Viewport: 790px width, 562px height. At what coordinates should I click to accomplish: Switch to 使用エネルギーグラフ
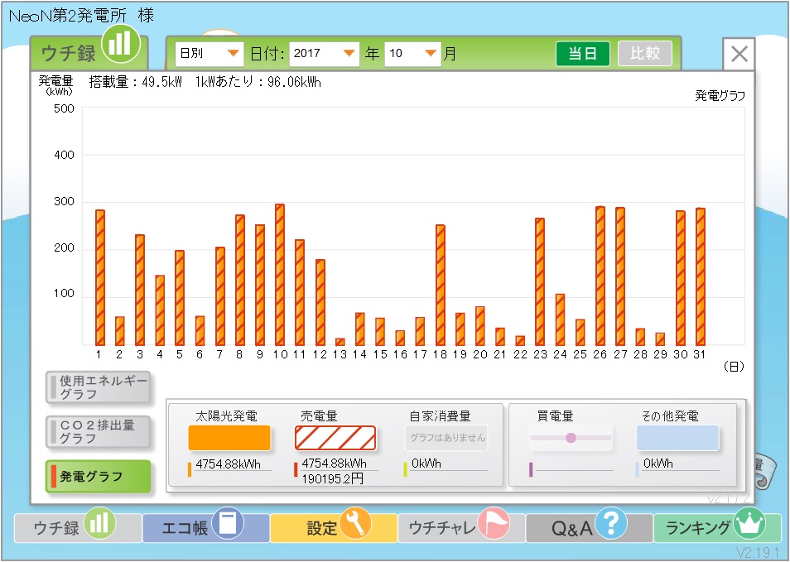pyautogui.click(x=99, y=387)
